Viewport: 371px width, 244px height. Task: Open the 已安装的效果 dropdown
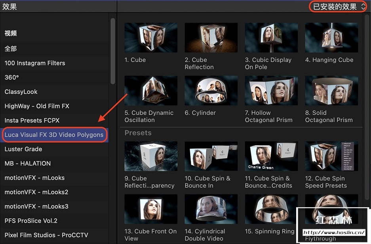coord(339,6)
